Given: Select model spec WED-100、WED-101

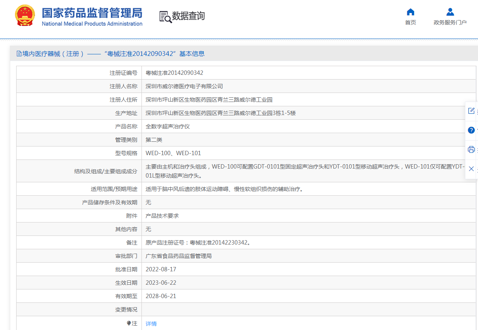Looking at the screenshot, I should [x=173, y=153].
